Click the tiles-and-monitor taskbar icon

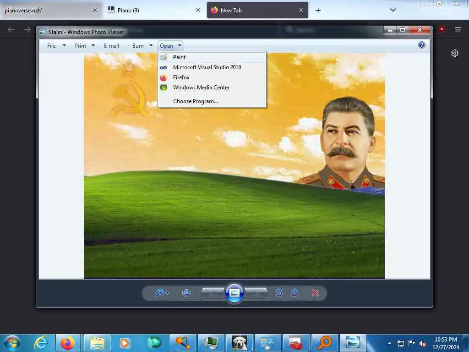tap(267, 343)
